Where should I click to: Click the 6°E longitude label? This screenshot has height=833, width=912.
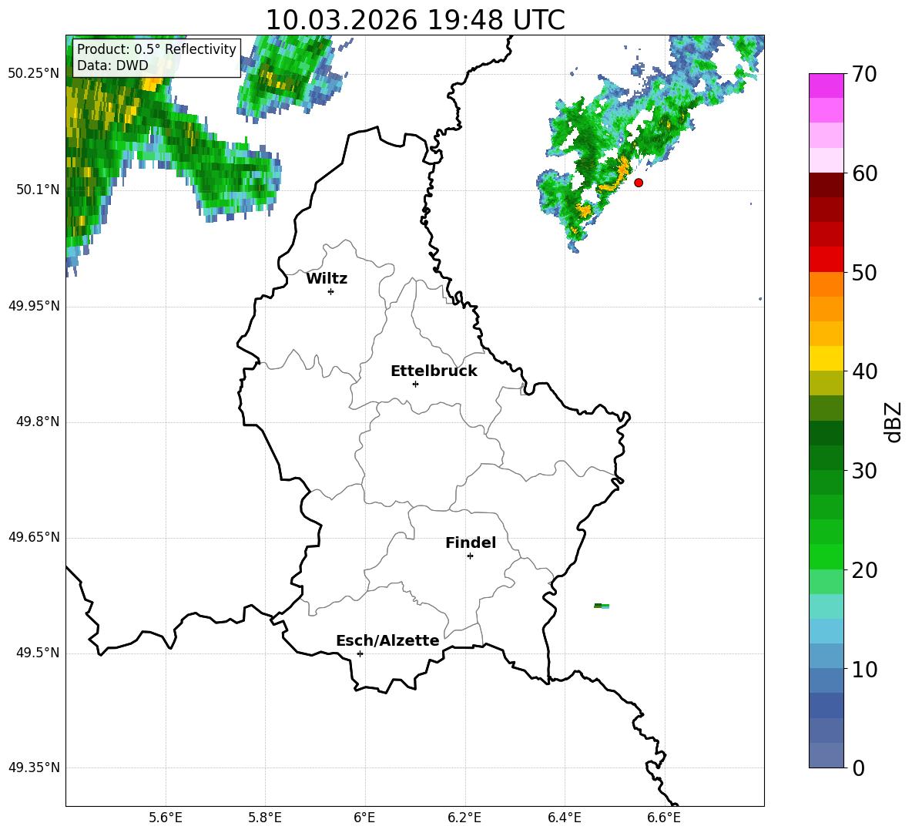(x=364, y=818)
